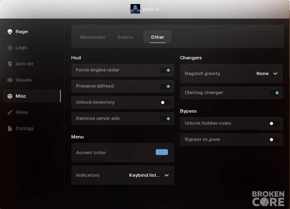Image resolution: width=290 pixels, height=209 pixels.
Task: Open the Anti-hit shield icon
Action: pos(10,64)
